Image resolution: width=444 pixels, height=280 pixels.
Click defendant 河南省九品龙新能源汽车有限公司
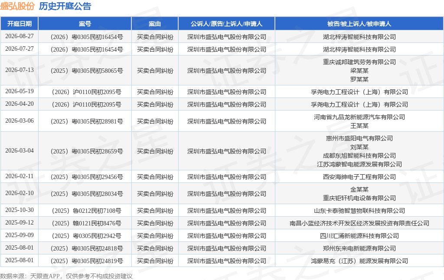359,117
